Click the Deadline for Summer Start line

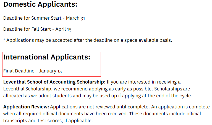44,18
